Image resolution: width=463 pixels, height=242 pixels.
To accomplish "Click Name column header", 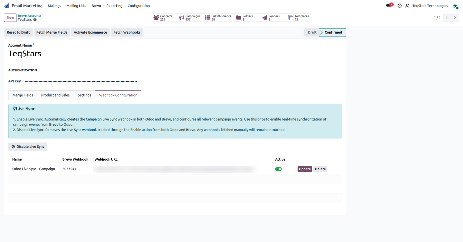I will [17, 159].
